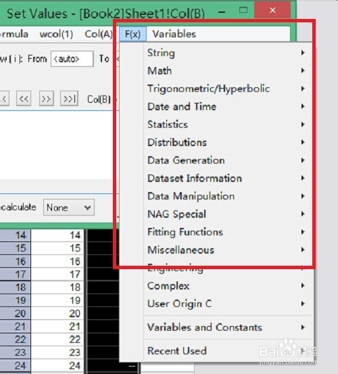Open the wcol(1) menu
Screen dimensions: 338x374
coord(56,34)
